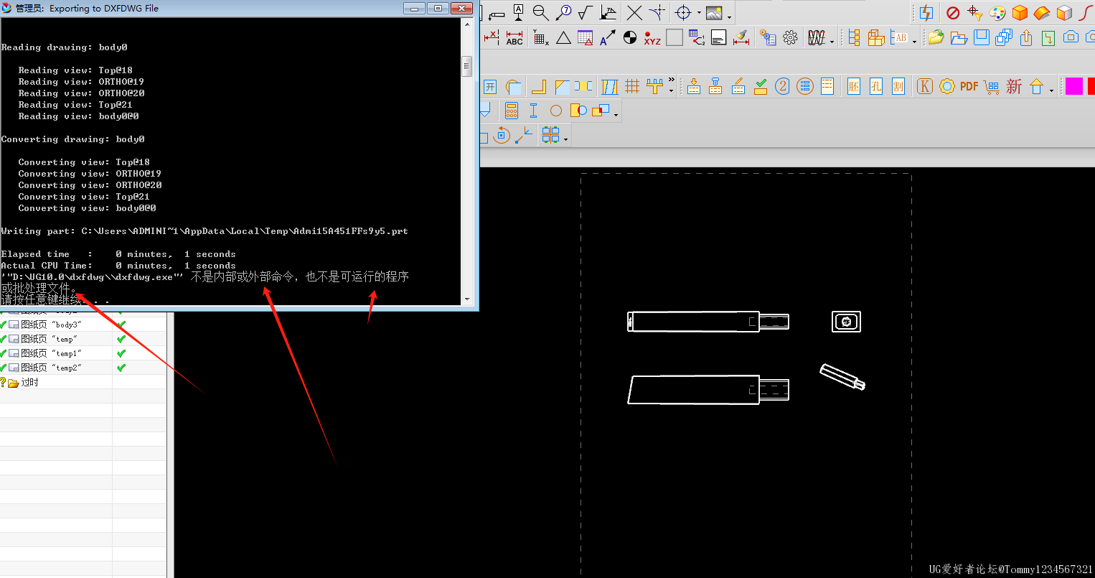The height and width of the screenshot is (578, 1095).
Task: Click the orange grid hash pattern icon
Action: pyautogui.click(x=632, y=87)
